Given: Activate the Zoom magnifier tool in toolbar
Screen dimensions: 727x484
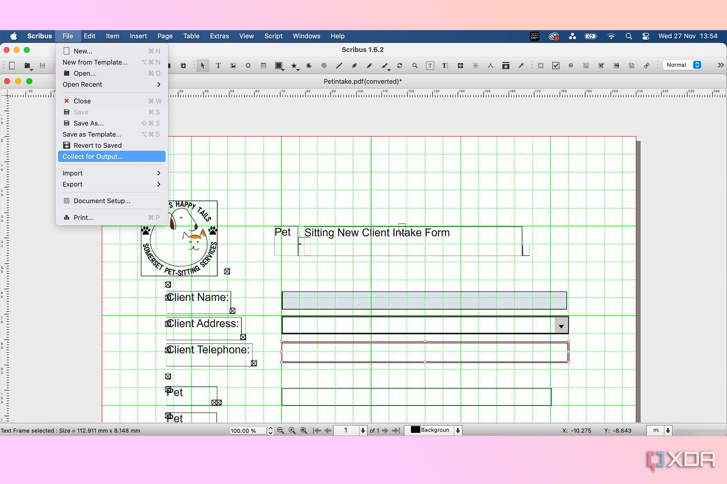Looking at the screenshot, I should click(415, 66).
